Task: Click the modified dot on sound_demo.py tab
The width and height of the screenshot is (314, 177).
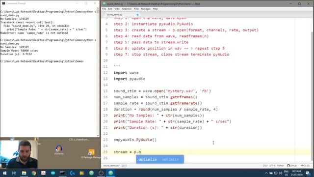Action: click(x=137, y=15)
